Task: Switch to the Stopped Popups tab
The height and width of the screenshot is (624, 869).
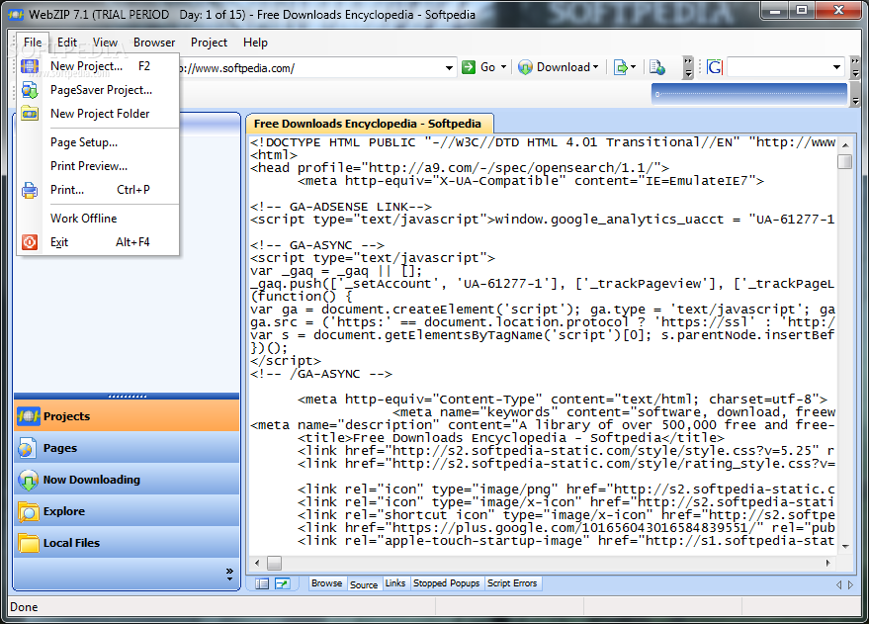Action: (x=446, y=583)
